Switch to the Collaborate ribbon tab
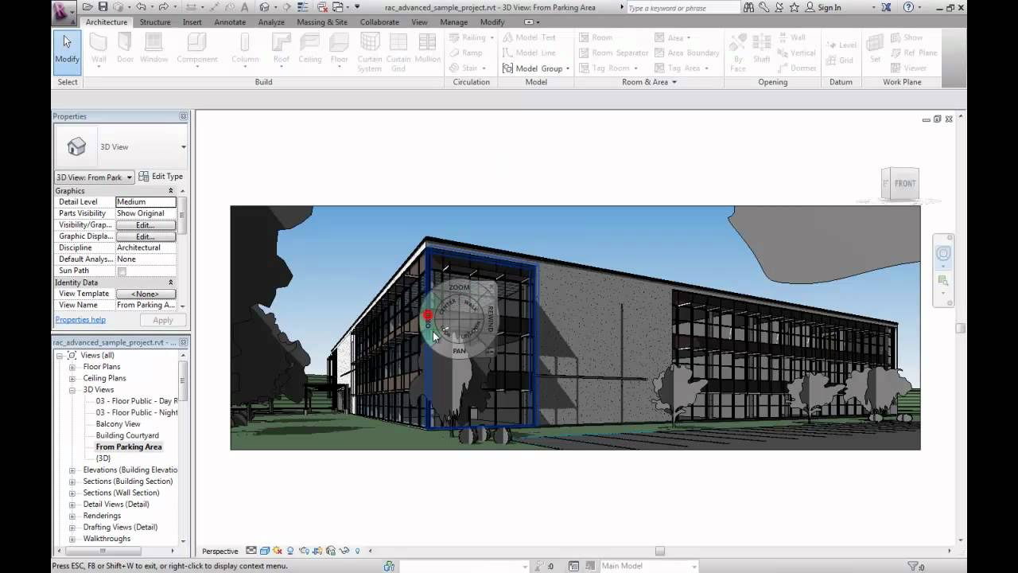Image resolution: width=1018 pixels, height=573 pixels. (379, 22)
